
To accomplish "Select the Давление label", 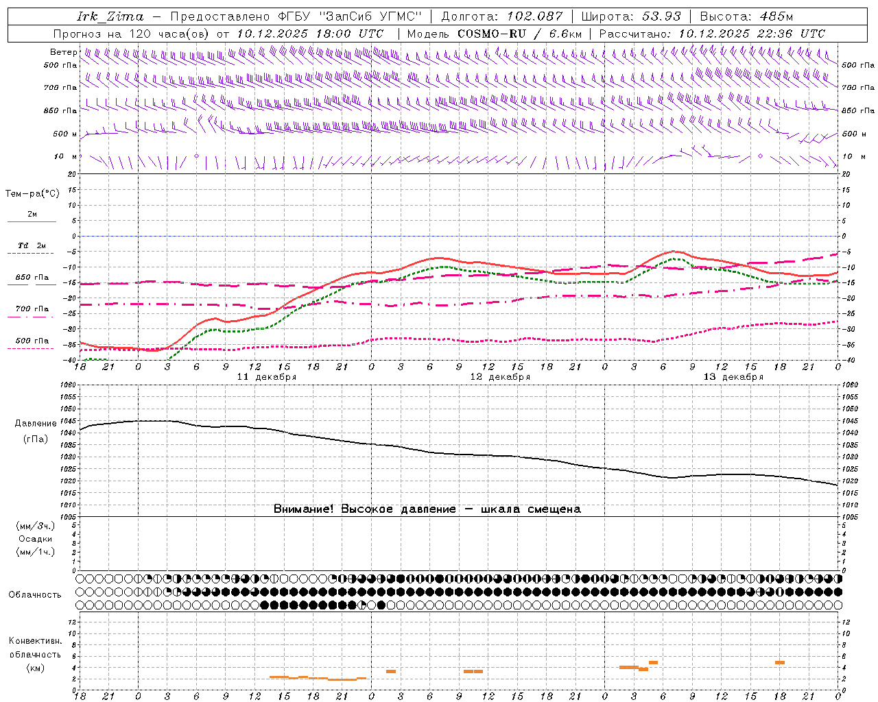I will tap(36, 424).
